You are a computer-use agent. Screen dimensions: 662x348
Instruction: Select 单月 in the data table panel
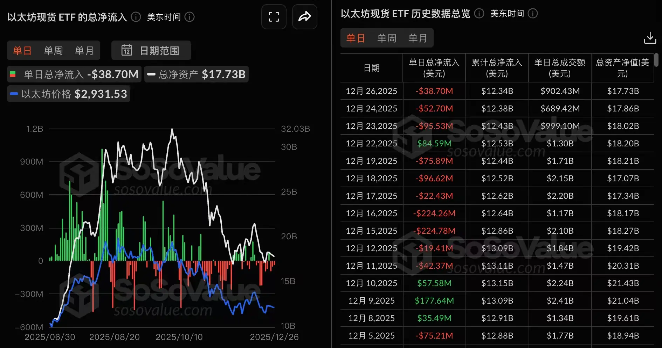coord(418,38)
